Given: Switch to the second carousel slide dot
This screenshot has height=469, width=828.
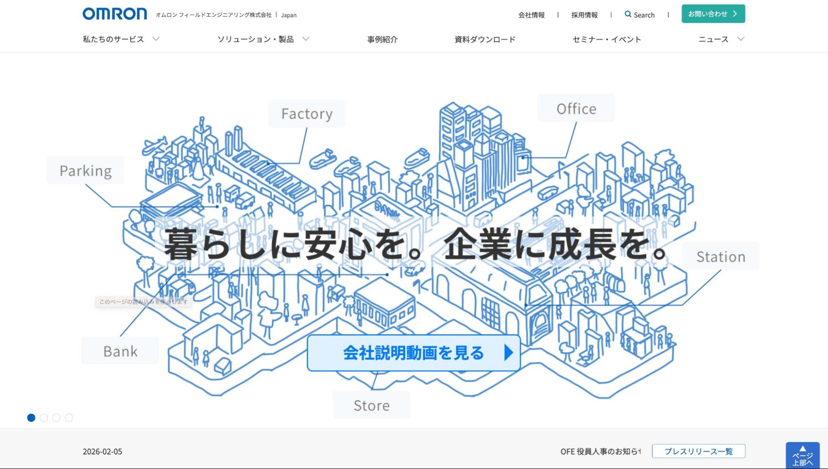Looking at the screenshot, I should tap(44, 418).
